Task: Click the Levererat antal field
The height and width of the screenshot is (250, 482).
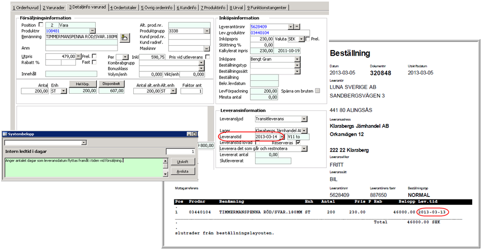Action: pos(267,155)
